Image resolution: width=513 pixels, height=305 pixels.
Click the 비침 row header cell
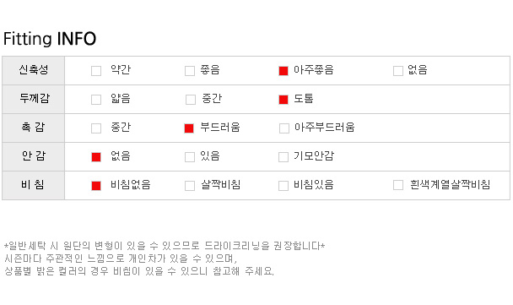[x=34, y=185]
